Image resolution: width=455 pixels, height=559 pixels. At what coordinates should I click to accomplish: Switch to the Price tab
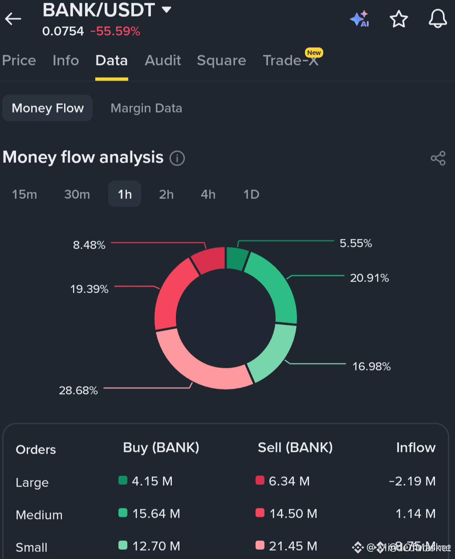[19, 60]
